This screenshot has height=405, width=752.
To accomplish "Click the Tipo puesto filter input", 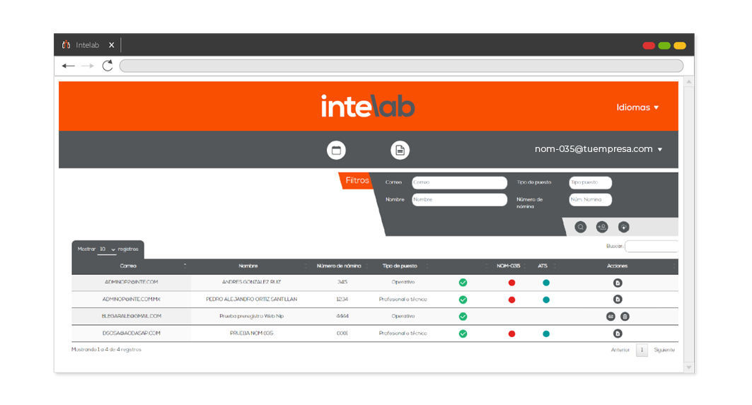I will coord(591,182).
